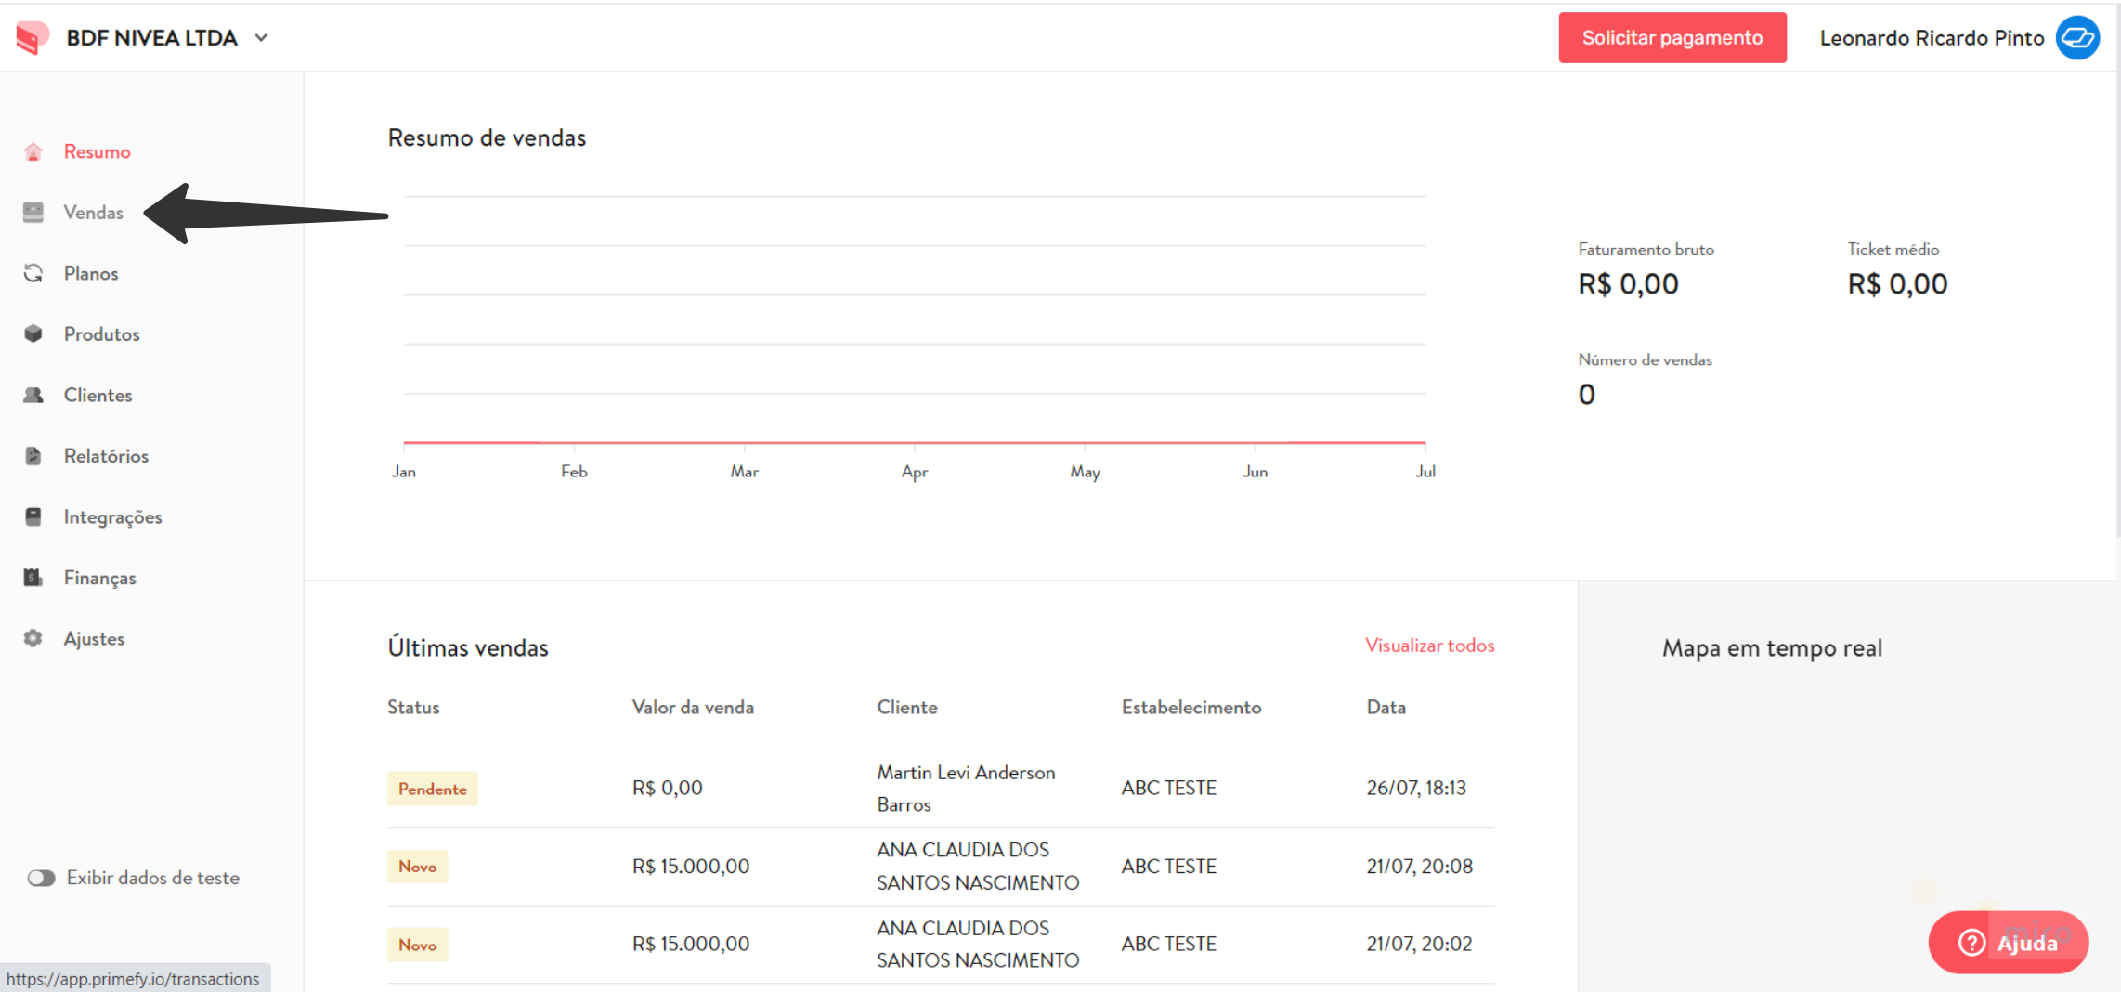Click the Primefy logo at top left

pyautogui.click(x=33, y=37)
